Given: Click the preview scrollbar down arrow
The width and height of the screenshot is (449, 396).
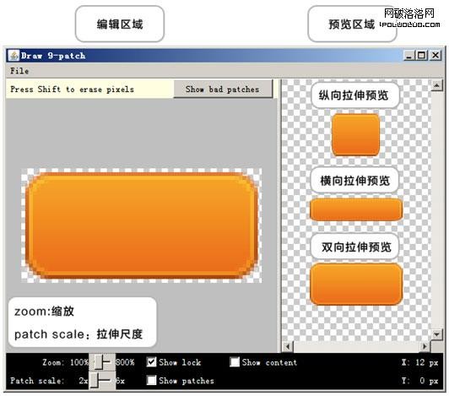Looking at the screenshot, I should 436,334.
